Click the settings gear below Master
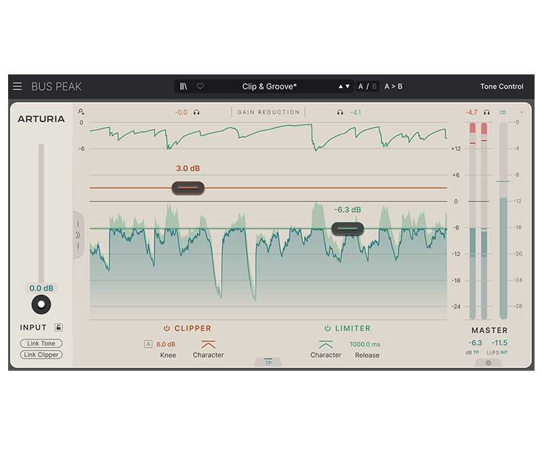542x458 pixels. coord(488,363)
